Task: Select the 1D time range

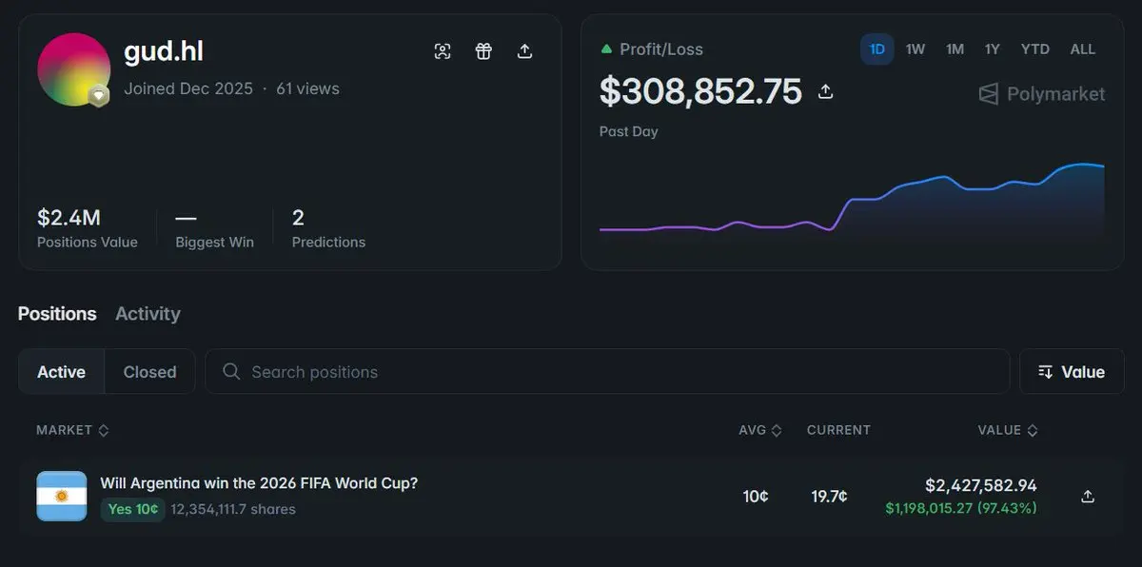Action: (x=877, y=49)
